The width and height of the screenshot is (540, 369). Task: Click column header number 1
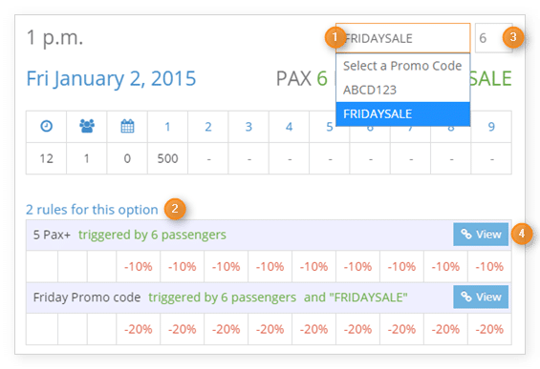167,127
